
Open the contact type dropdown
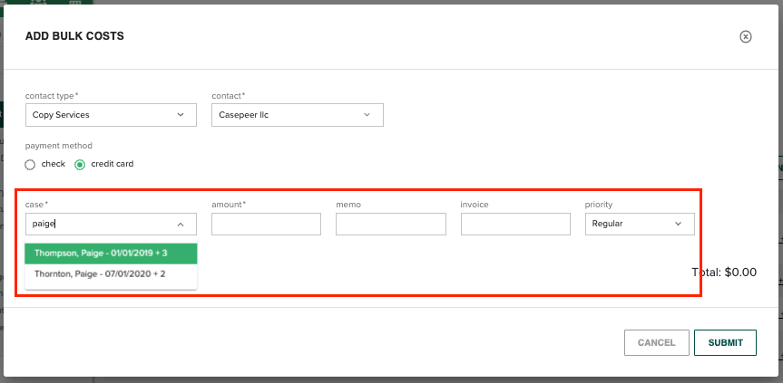111,115
